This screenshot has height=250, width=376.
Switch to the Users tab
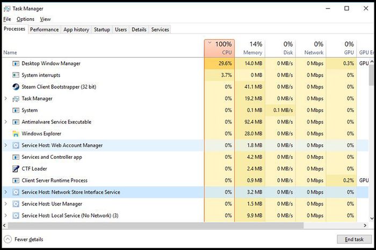point(121,30)
